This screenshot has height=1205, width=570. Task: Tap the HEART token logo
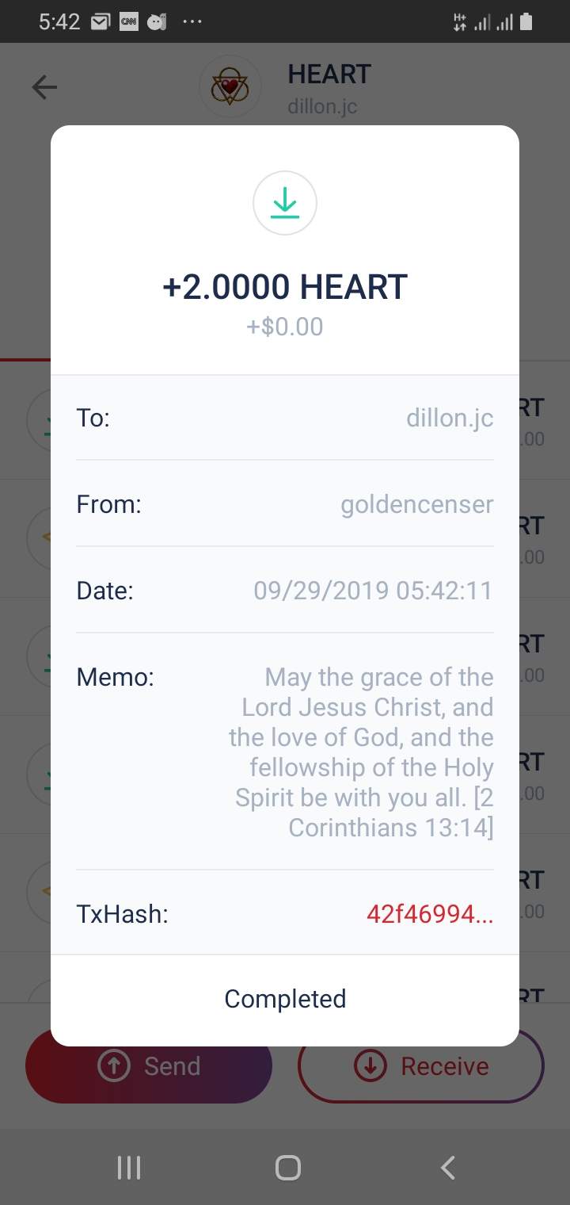(x=230, y=87)
